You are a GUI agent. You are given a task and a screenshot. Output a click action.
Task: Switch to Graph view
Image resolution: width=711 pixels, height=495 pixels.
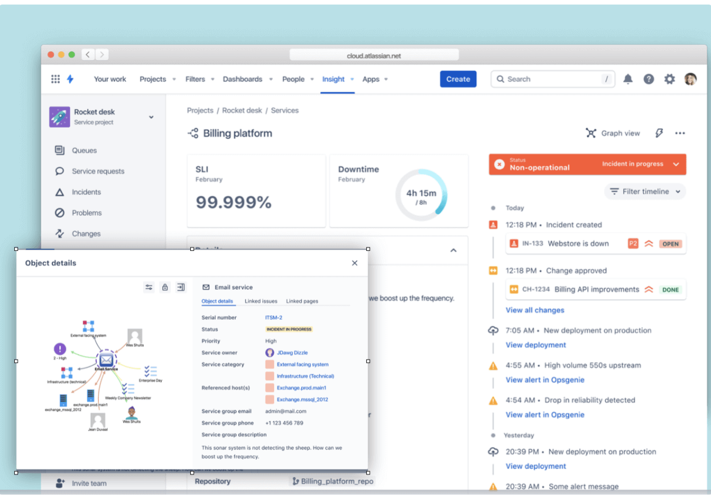[x=613, y=133]
